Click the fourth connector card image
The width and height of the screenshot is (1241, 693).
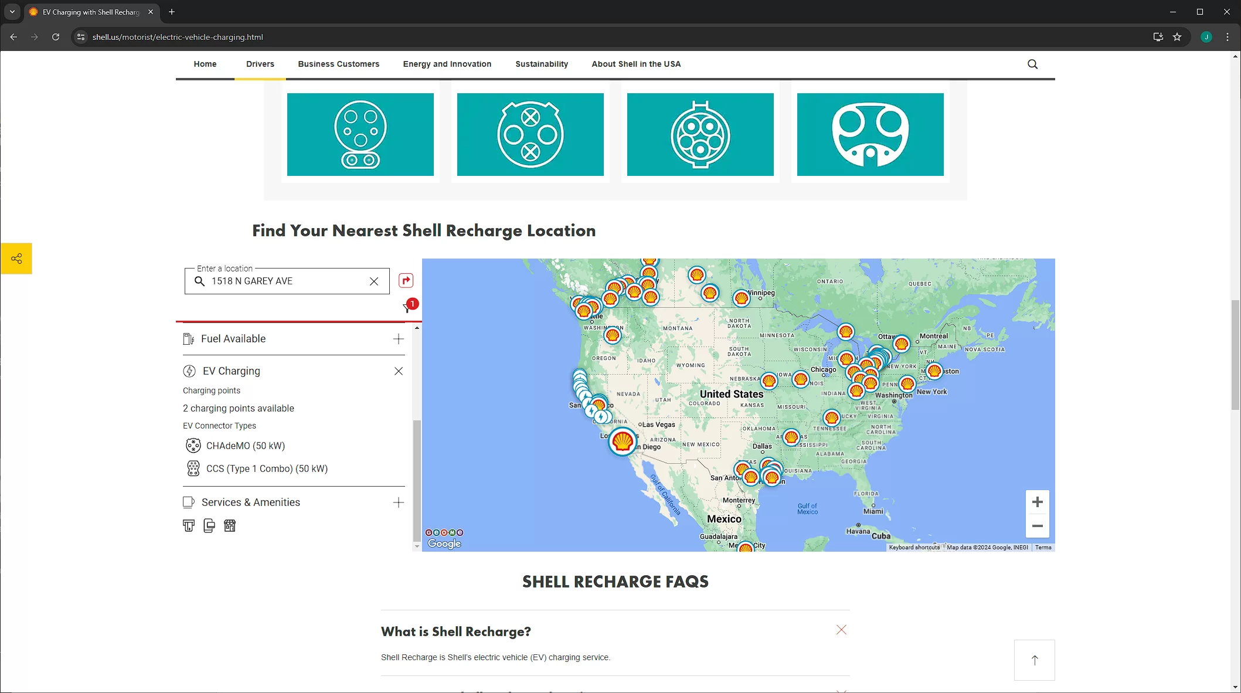871,134
